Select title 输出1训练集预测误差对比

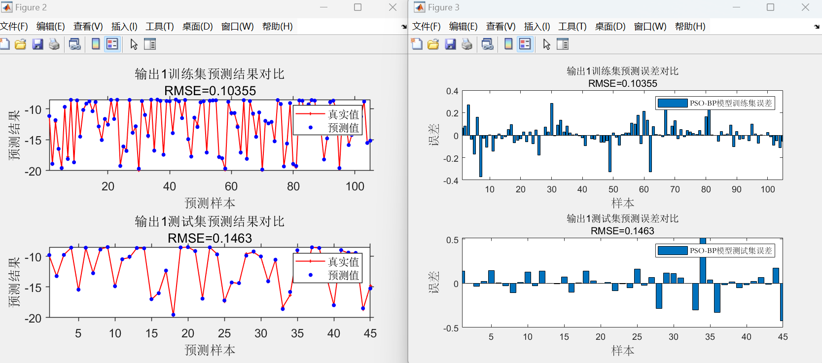click(622, 71)
